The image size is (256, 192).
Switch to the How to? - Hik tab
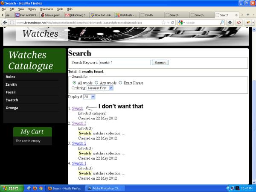(102, 15)
